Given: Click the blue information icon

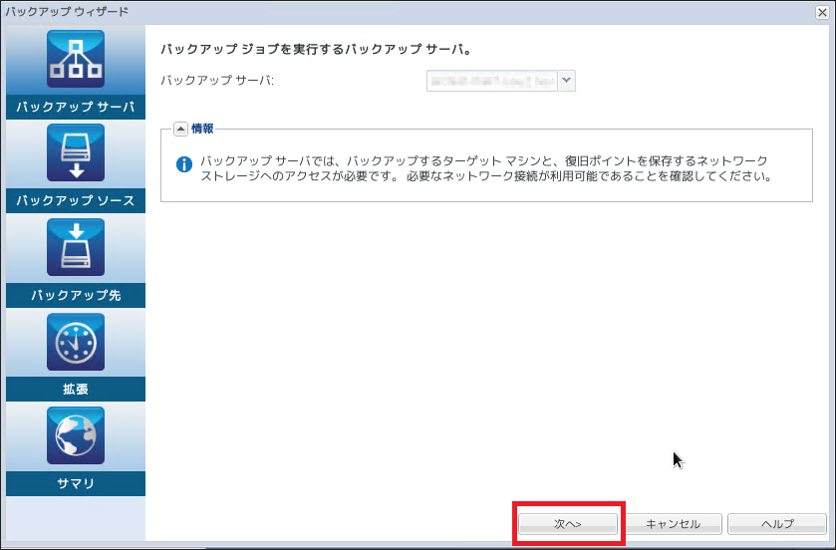Looking at the screenshot, I should [184, 164].
